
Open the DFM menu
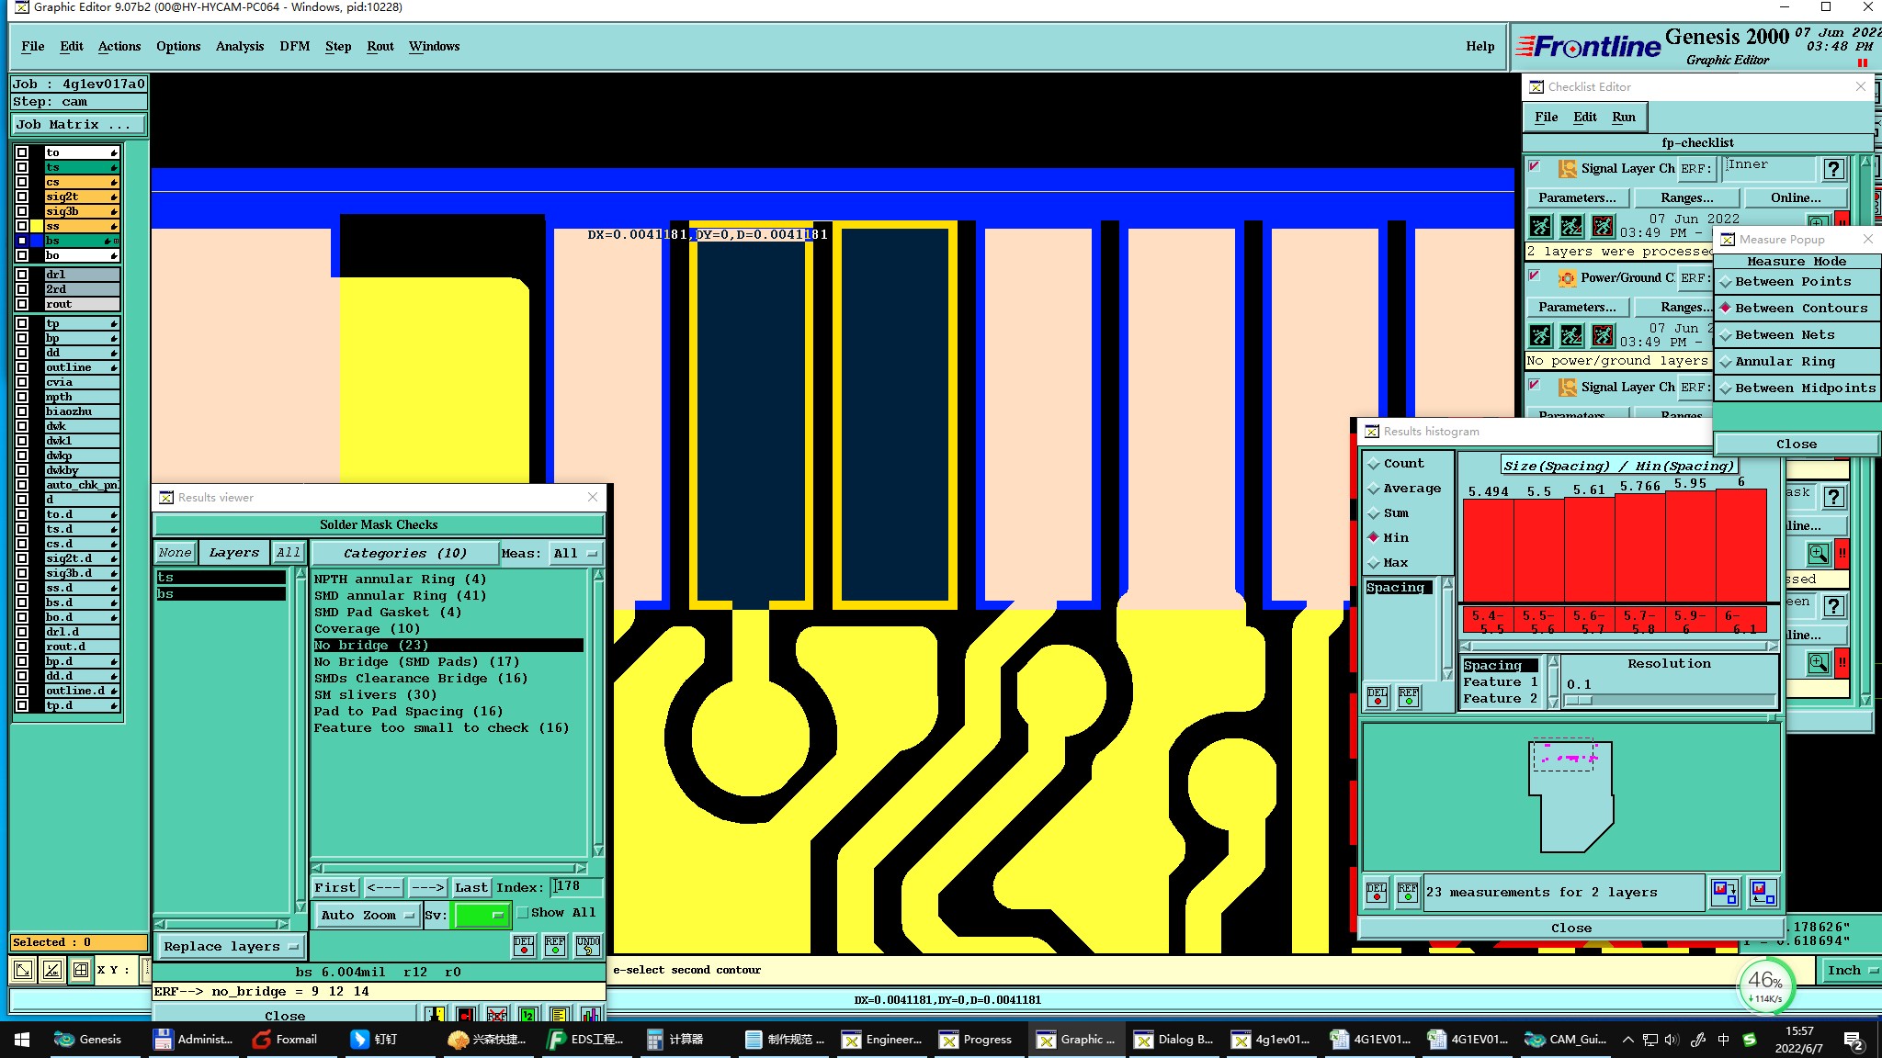click(x=294, y=46)
